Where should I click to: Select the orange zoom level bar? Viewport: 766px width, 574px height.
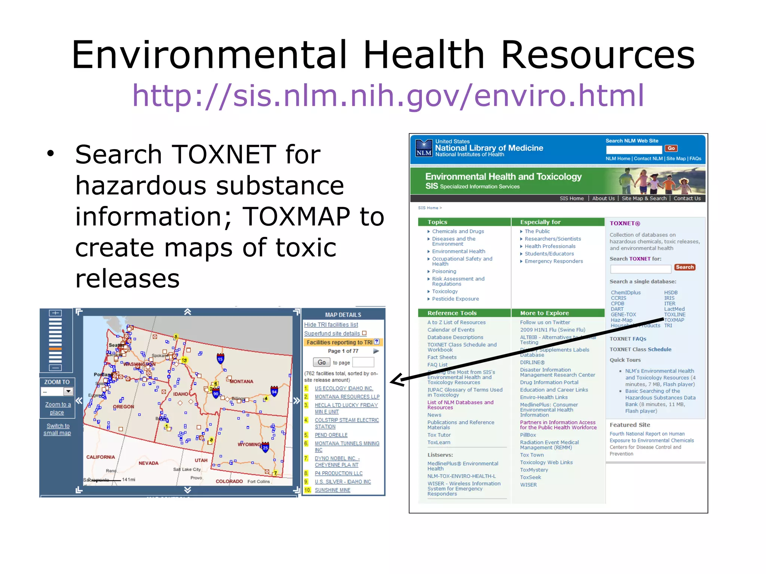pyautogui.click(x=55, y=349)
